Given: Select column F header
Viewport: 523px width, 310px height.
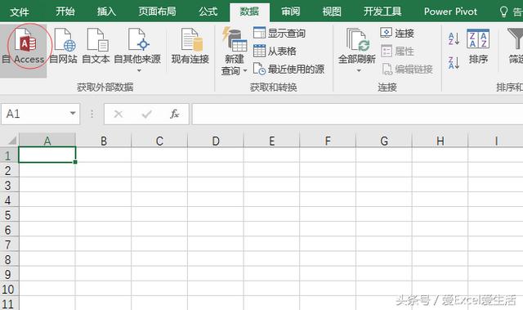Looking at the screenshot, I should (x=328, y=141).
